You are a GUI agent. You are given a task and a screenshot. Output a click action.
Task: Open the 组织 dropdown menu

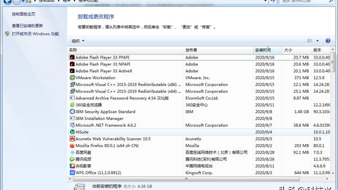78,41
